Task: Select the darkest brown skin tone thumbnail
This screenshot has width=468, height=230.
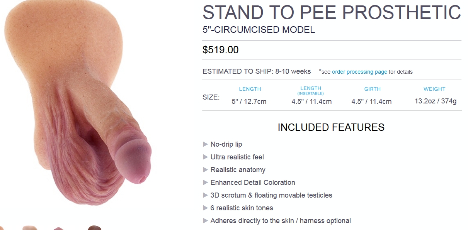Action: coord(95,228)
